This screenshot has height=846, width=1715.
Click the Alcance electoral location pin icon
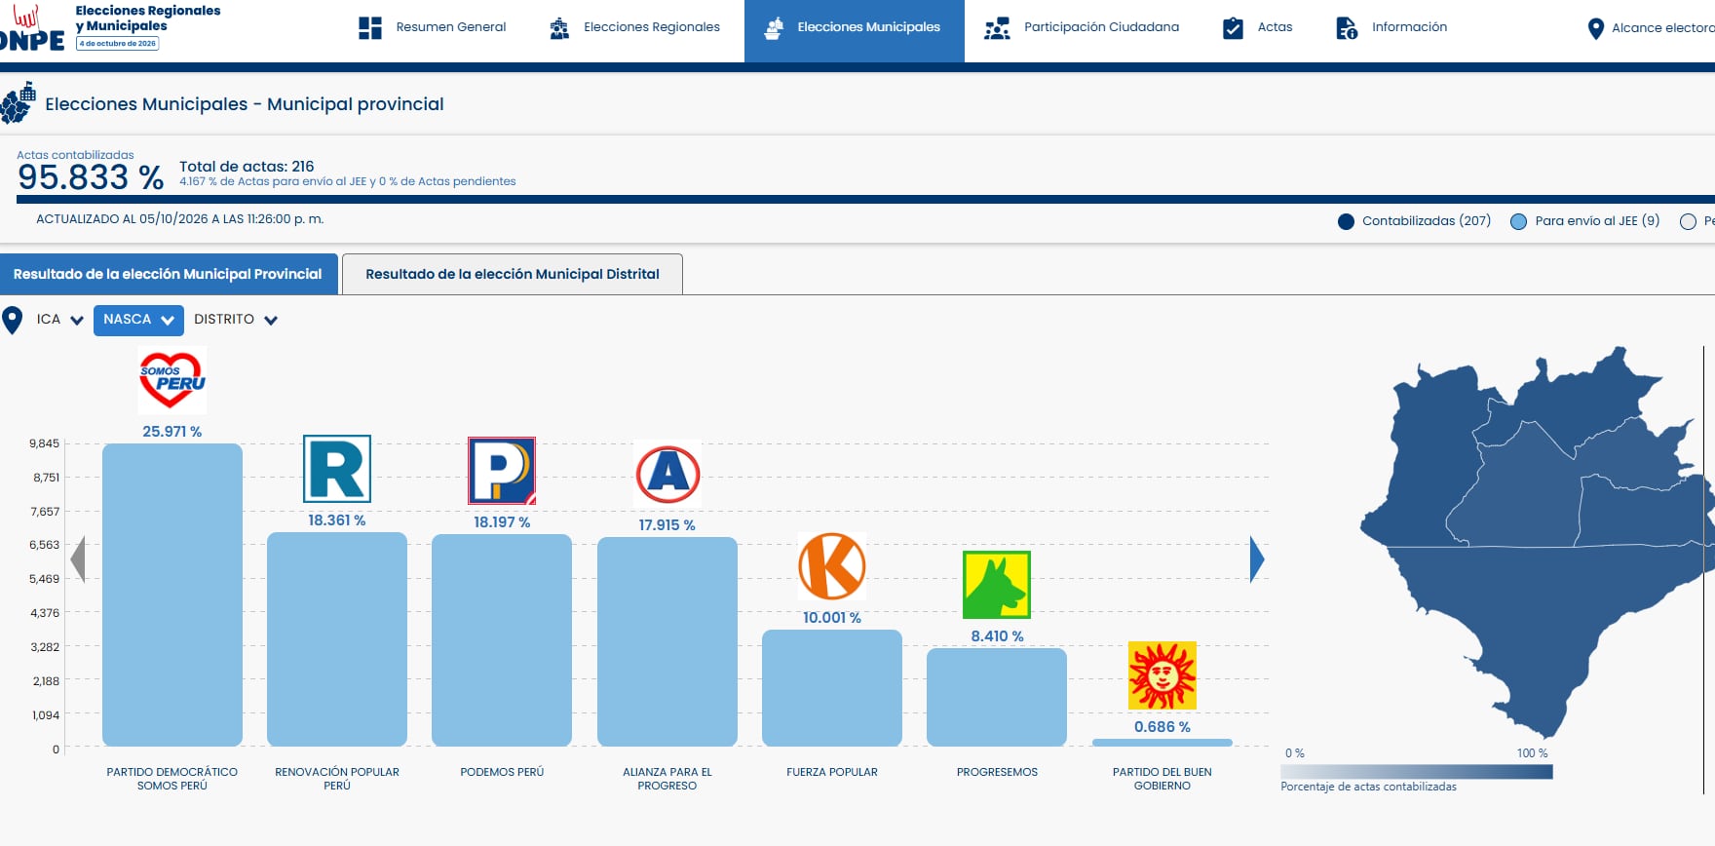click(x=1595, y=29)
